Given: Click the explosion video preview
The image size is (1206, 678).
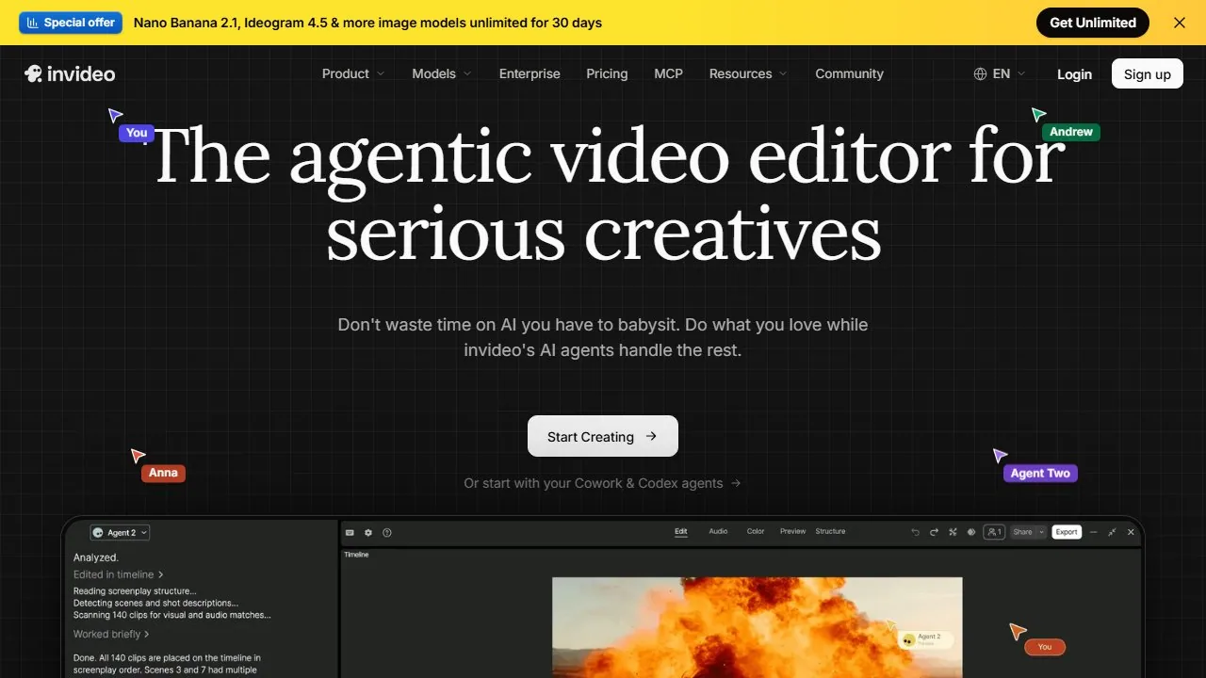Looking at the screenshot, I should tap(757, 627).
